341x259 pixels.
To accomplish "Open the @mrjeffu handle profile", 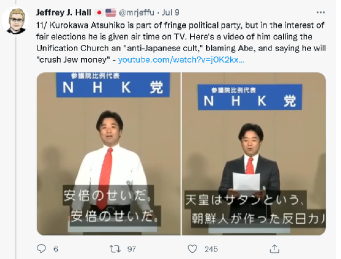I will [x=137, y=12].
